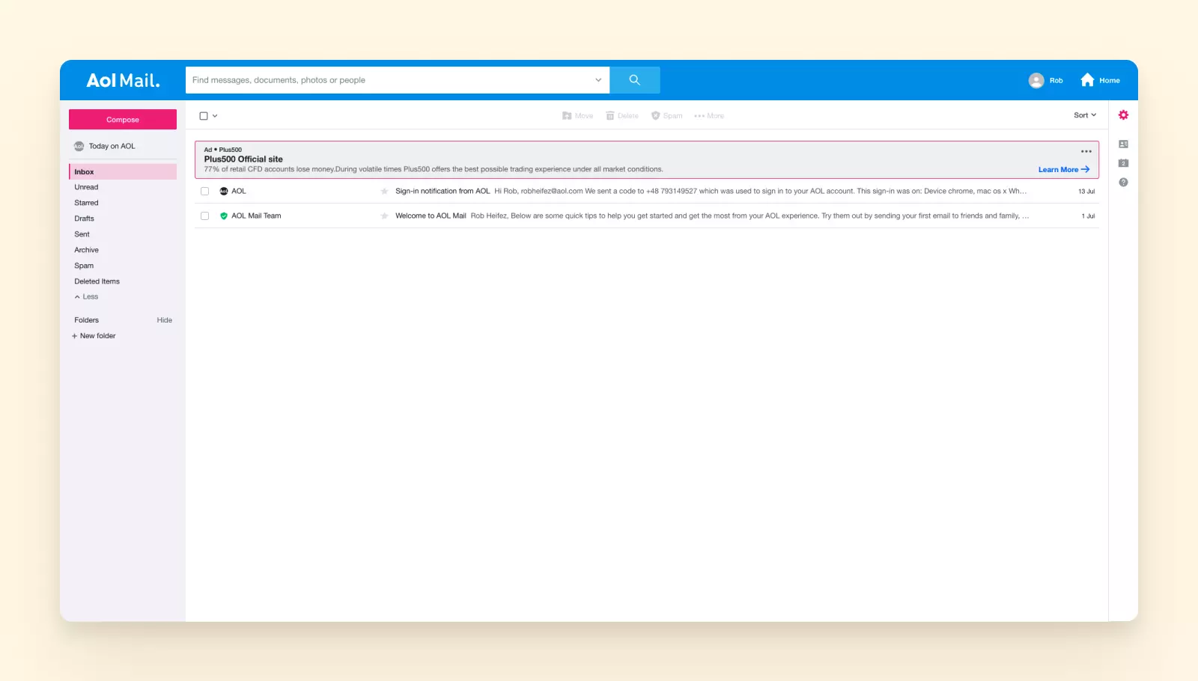Screen dimensions: 1198x681
Task: Click the Compose button
Action: 123,120
